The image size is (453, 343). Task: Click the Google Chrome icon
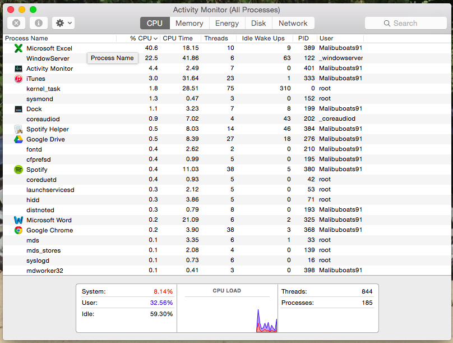tap(19, 230)
